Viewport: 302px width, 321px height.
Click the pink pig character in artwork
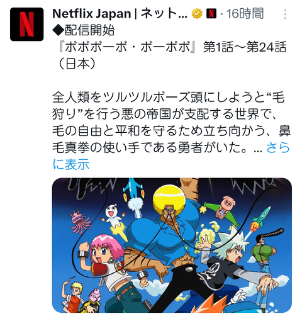click(x=226, y=207)
